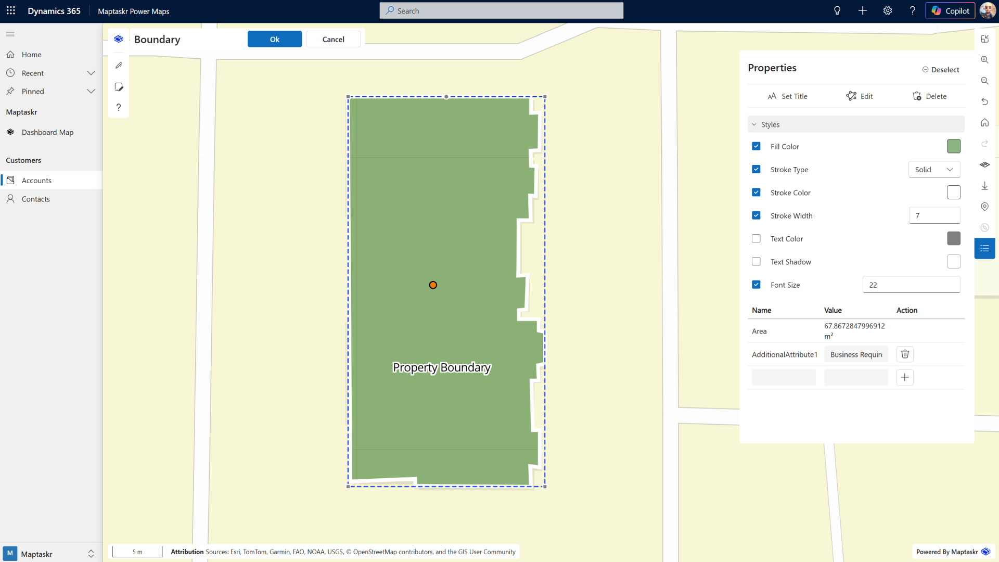Click the sticky note annotation icon
This screenshot has width=999, height=562.
pyautogui.click(x=119, y=87)
